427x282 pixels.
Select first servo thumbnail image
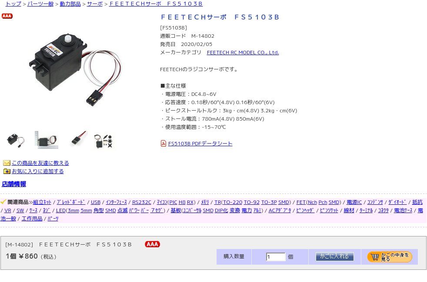click(15, 141)
